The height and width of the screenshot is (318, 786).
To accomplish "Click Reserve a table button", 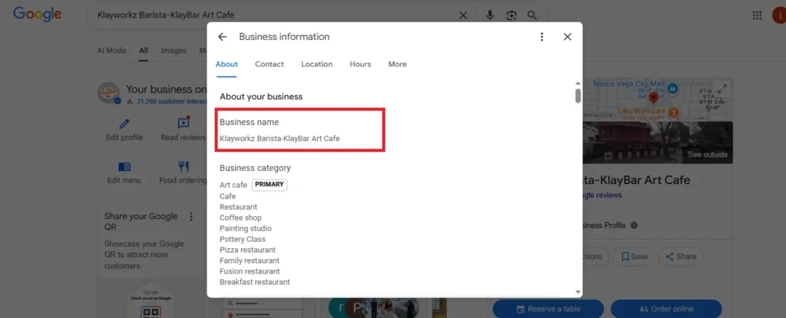I will pyautogui.click(x=548, y=309).
